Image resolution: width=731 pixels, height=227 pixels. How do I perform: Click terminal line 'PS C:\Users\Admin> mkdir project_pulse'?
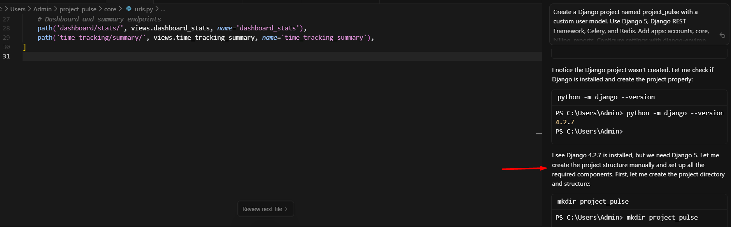(626, 218)
